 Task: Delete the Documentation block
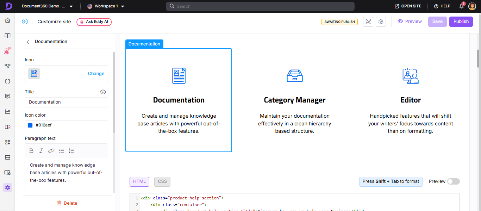[x=67, y=203]
